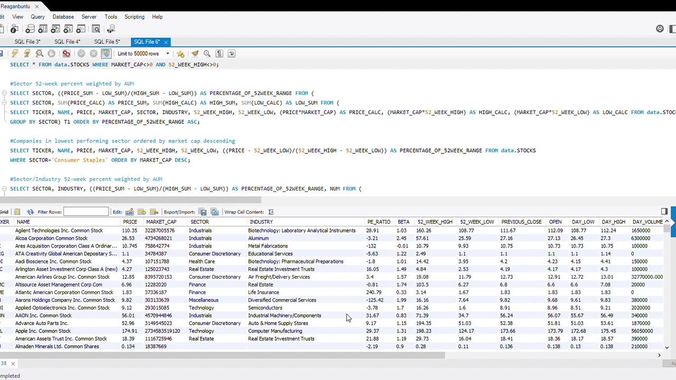676x380 pixels.
Task: Close the result tab numbered 38
Action: (13, 364)
